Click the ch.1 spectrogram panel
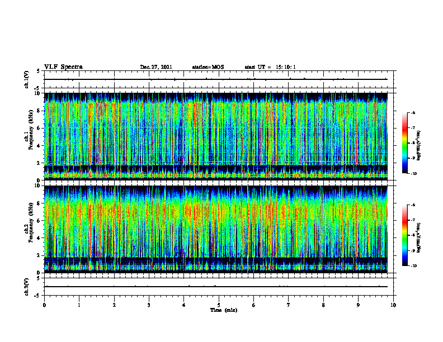 coord(216,136)
